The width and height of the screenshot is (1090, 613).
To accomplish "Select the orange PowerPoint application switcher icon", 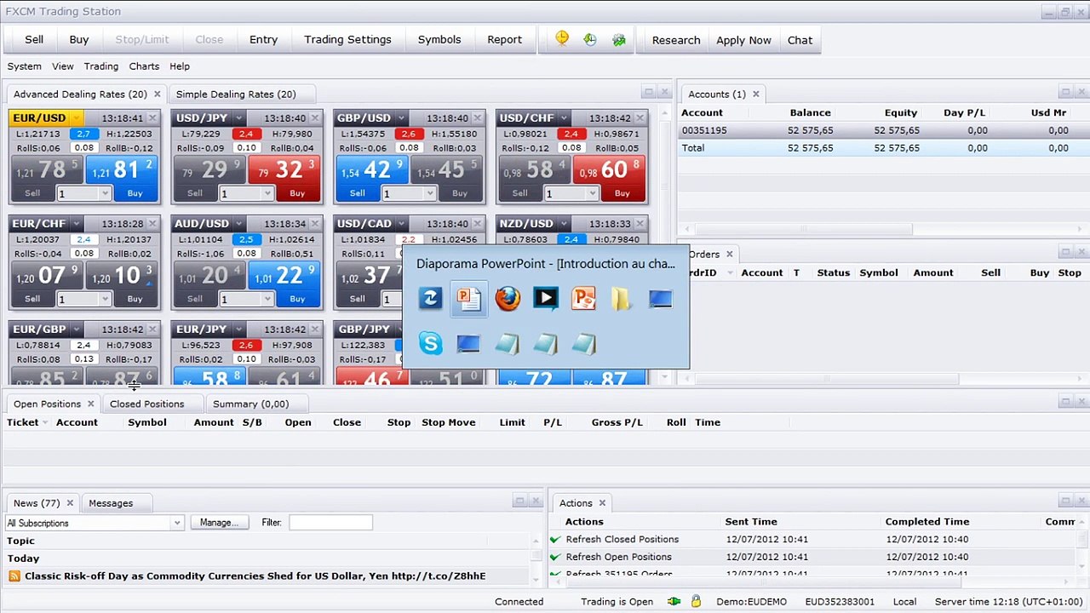I will tap(584, 298).
